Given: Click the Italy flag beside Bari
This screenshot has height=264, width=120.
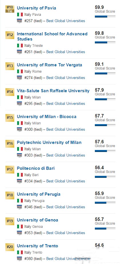Looking at the screenshot, I should [20, 175].
